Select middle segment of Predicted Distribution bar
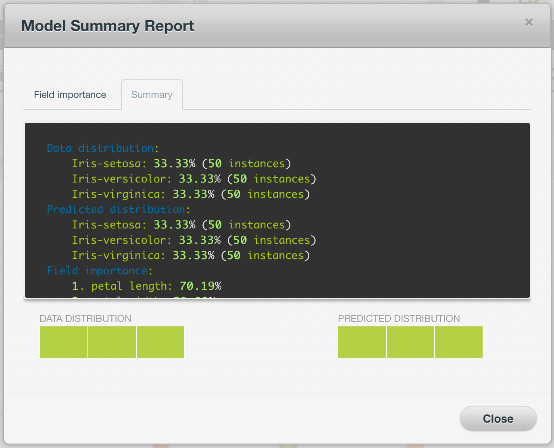Viewport: 554px width, 448px height. click(x=410, y=342)
